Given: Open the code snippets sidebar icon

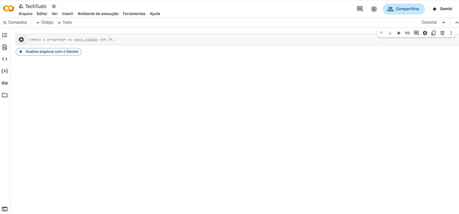Looking at the screenshot, I should [x=5, y=59].
